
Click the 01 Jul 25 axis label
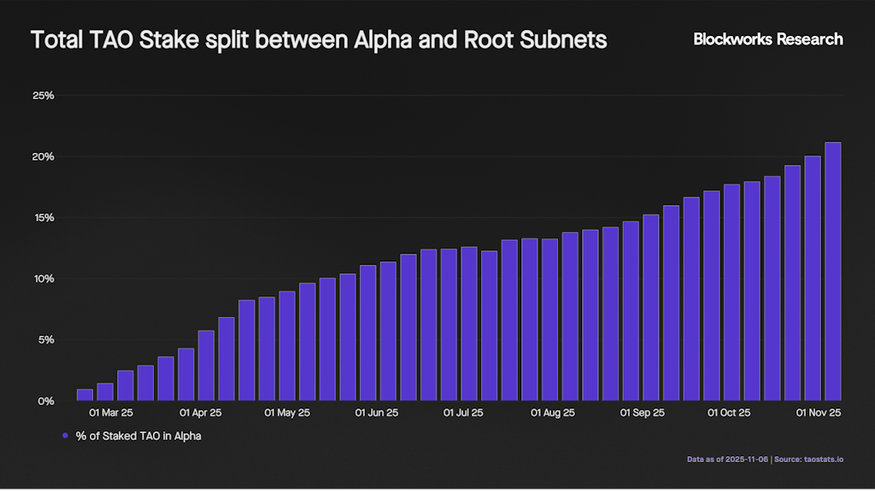tap(463, 413)
